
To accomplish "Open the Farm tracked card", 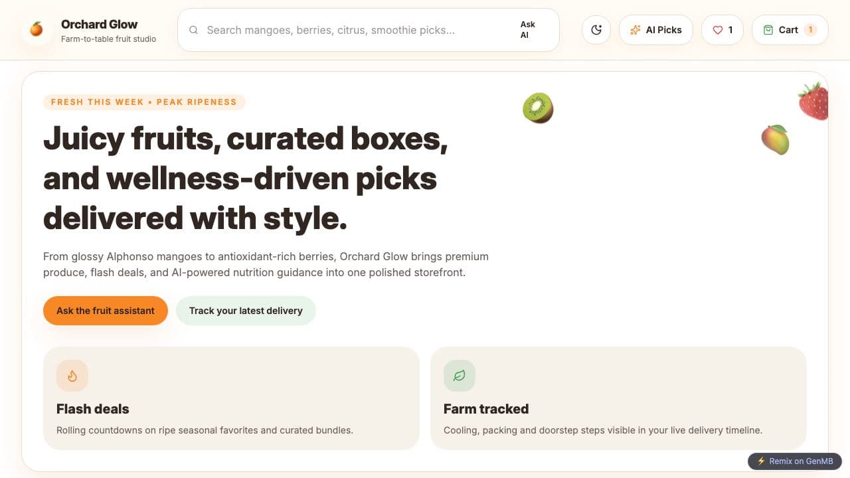I will (x=618, y=398).
